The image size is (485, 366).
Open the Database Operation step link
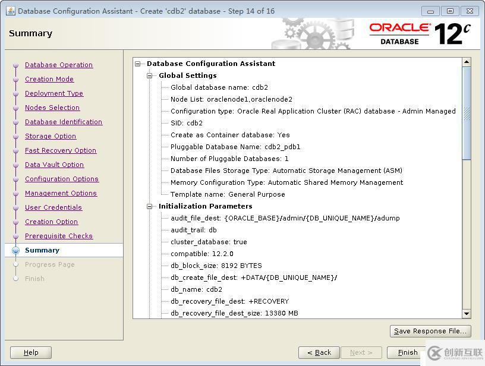(x=59, y=65)
